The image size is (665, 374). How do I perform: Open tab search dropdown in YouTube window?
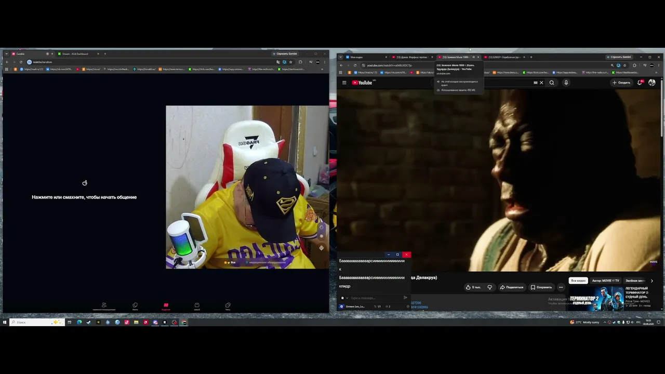coord(340,57)
